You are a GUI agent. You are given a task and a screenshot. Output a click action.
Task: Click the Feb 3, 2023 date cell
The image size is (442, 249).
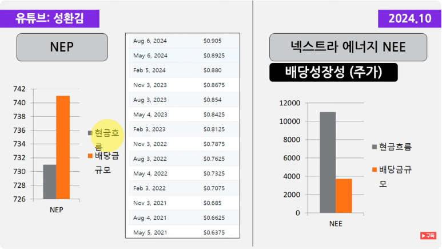tap(149, 129)
